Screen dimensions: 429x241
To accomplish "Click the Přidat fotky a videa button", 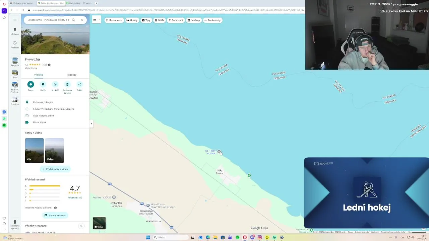I will click(x=55, y=169).
